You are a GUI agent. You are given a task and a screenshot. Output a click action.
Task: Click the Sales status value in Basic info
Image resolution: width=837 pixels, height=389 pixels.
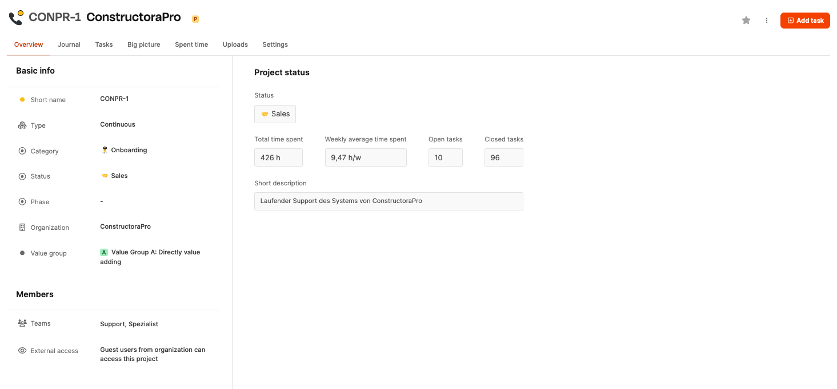coord(119,176)
